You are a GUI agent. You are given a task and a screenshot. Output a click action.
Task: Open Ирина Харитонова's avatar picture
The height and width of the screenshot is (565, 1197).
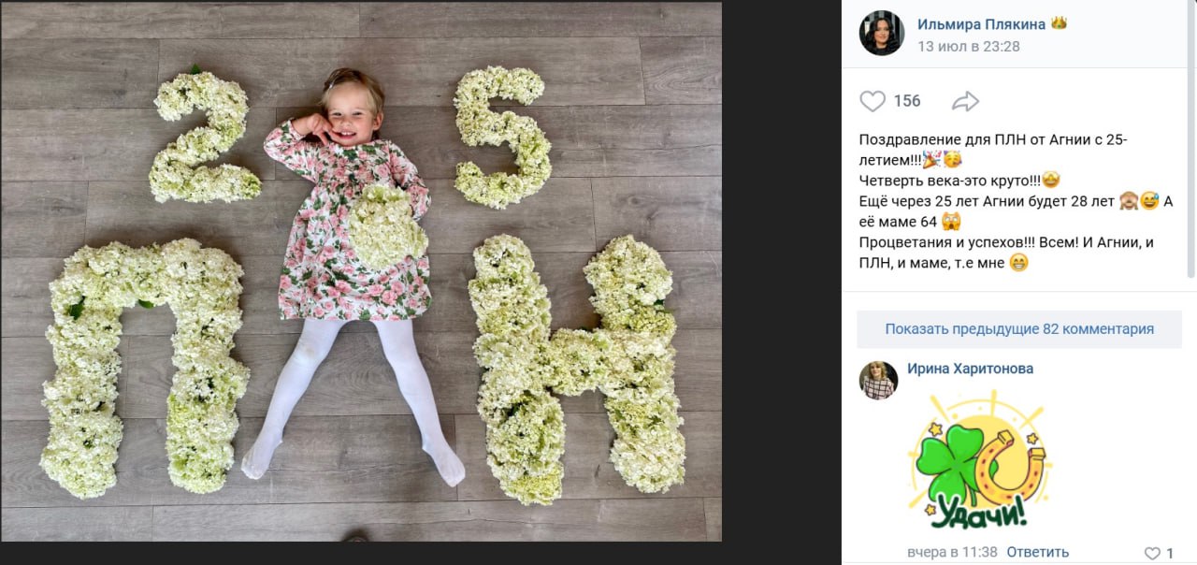[x=878, y=381]
